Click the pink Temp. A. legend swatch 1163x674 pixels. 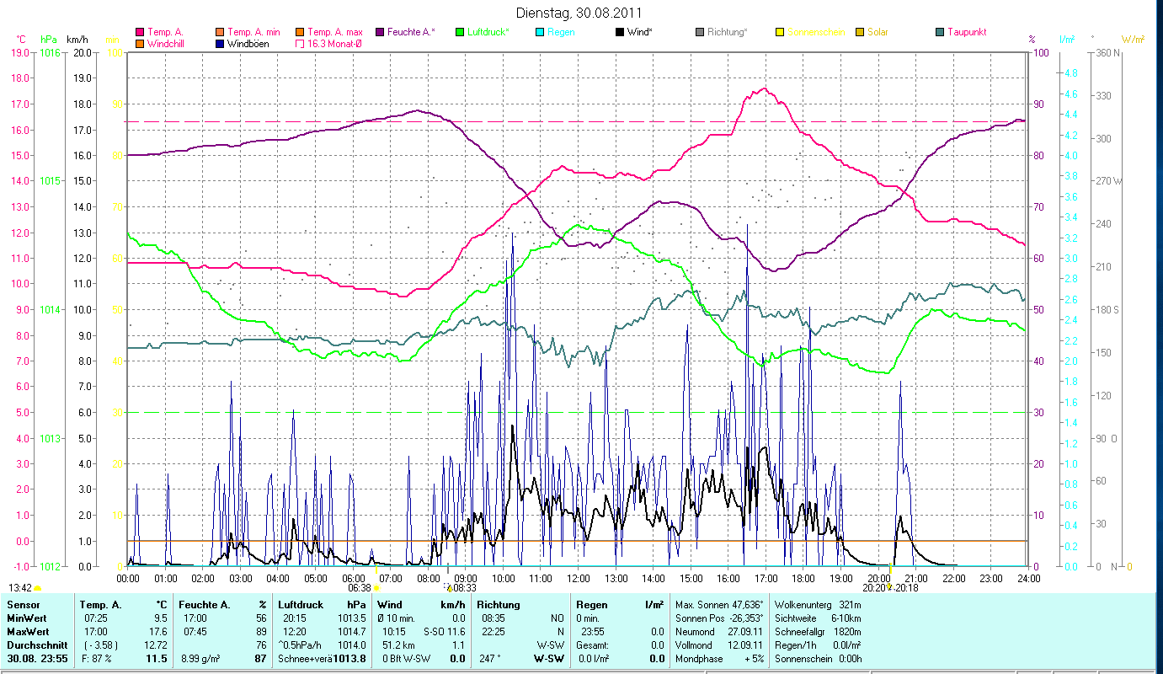pos(140,32)
